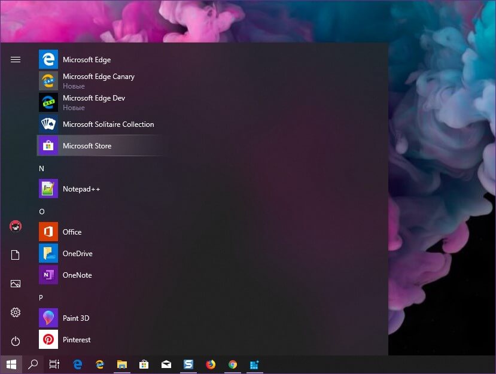This screenshot has height=374, width=496.
Task: Open the Mail app from taskbar
Action: pyautogui.click(x=166, y=364)
